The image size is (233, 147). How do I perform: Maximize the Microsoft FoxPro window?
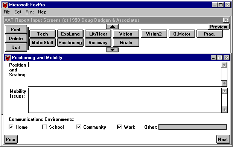[x=221, y=5]
